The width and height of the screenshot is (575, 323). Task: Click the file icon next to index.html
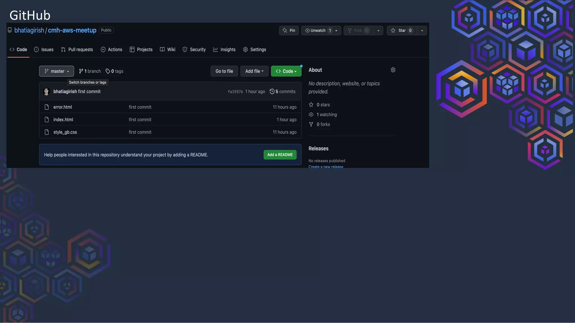[x=47, y=120]
